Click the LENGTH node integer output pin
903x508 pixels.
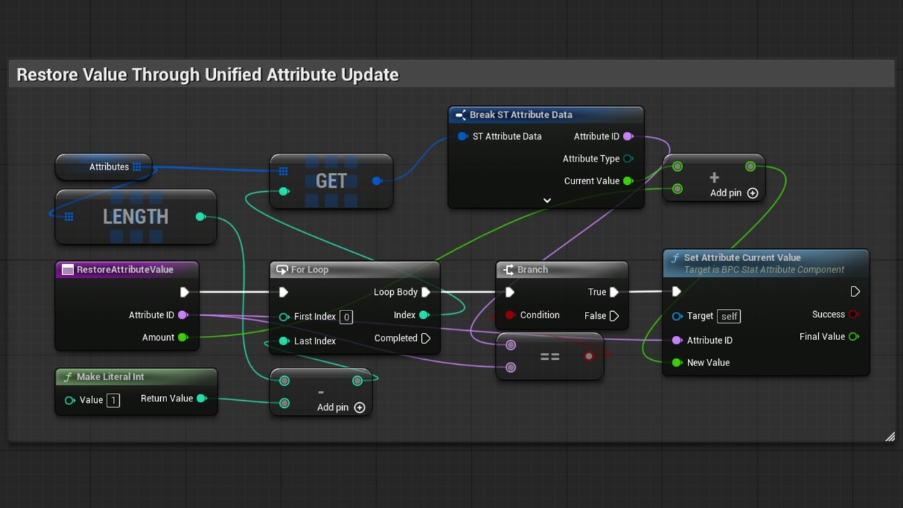coord(200,217)
